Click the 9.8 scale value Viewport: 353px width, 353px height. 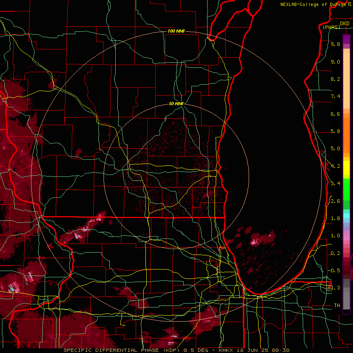coord(335,44)
